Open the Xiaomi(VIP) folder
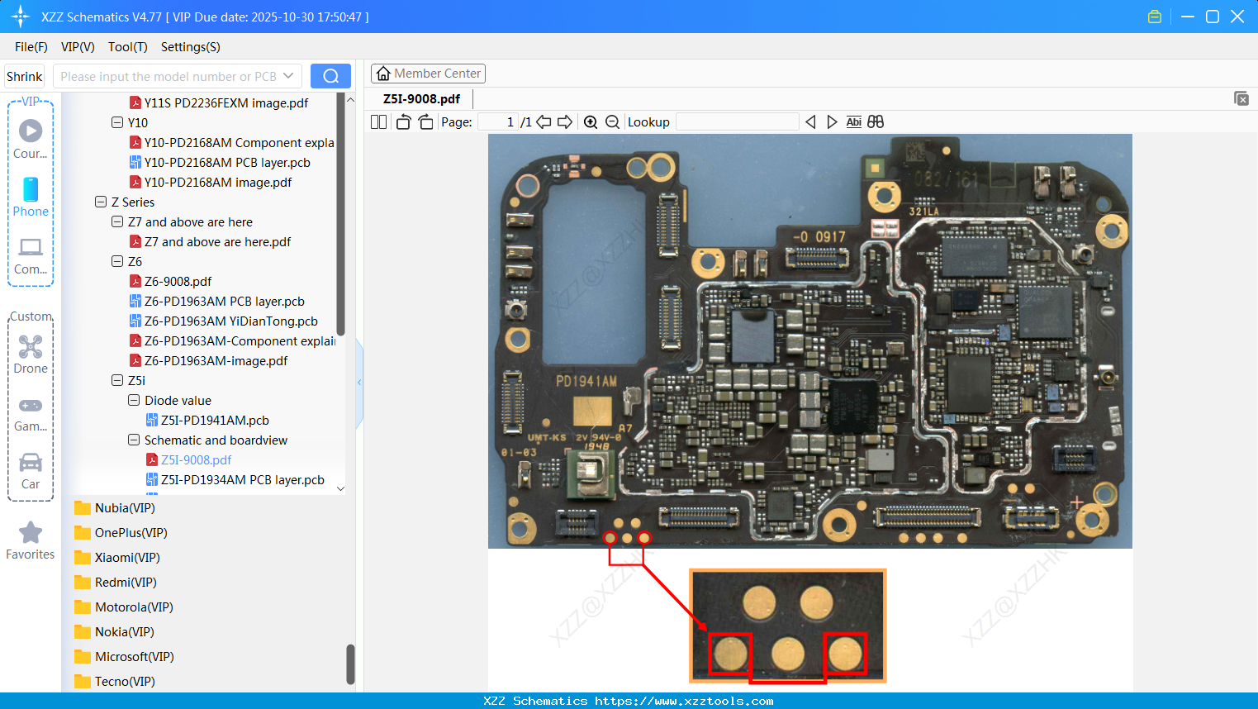1258x709 pixels. click(117, 557)
